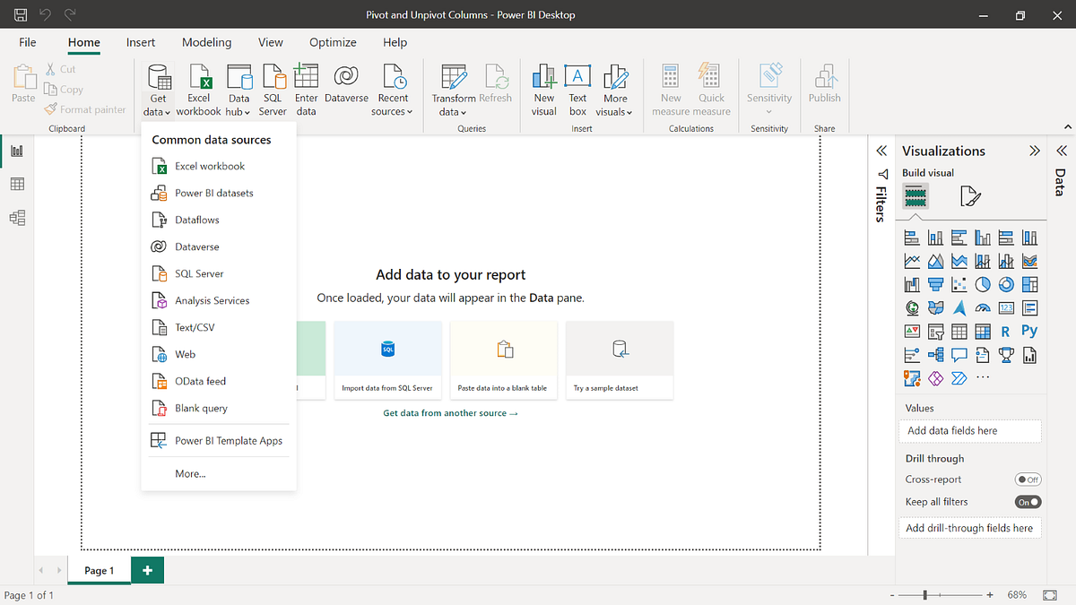Switch to Model view in the sidebar
The image size is (1076, 605).
click(x=16, y=217)
